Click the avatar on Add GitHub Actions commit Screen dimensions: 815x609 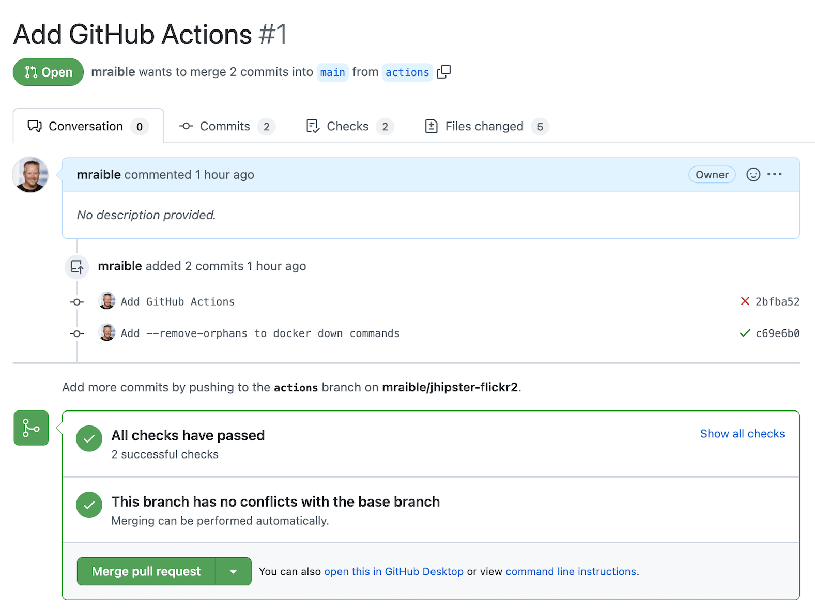click(x=107, y=301)
